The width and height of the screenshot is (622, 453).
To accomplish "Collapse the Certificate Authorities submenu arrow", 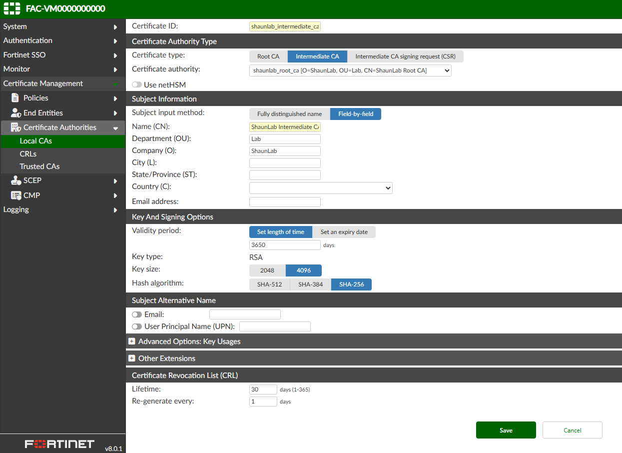I will 115,128.
